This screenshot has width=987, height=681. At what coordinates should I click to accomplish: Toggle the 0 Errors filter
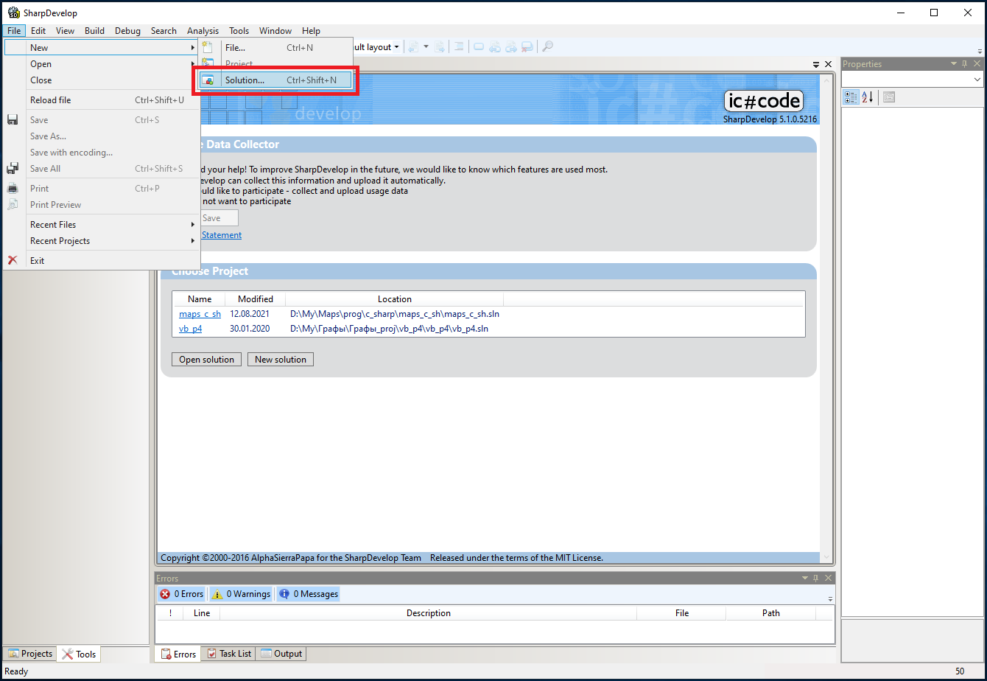pyautogui.click(x=181, y=594)
